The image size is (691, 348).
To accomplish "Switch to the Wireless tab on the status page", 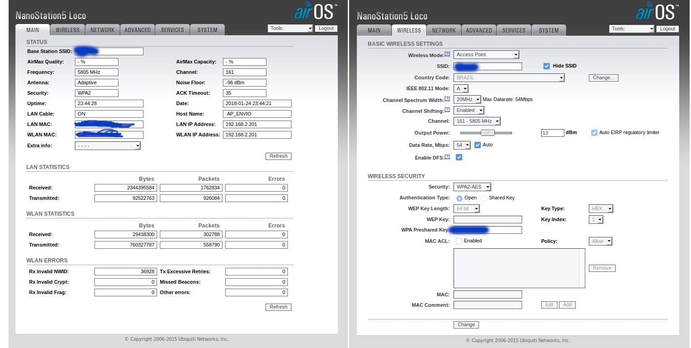I will coord(68,30).
